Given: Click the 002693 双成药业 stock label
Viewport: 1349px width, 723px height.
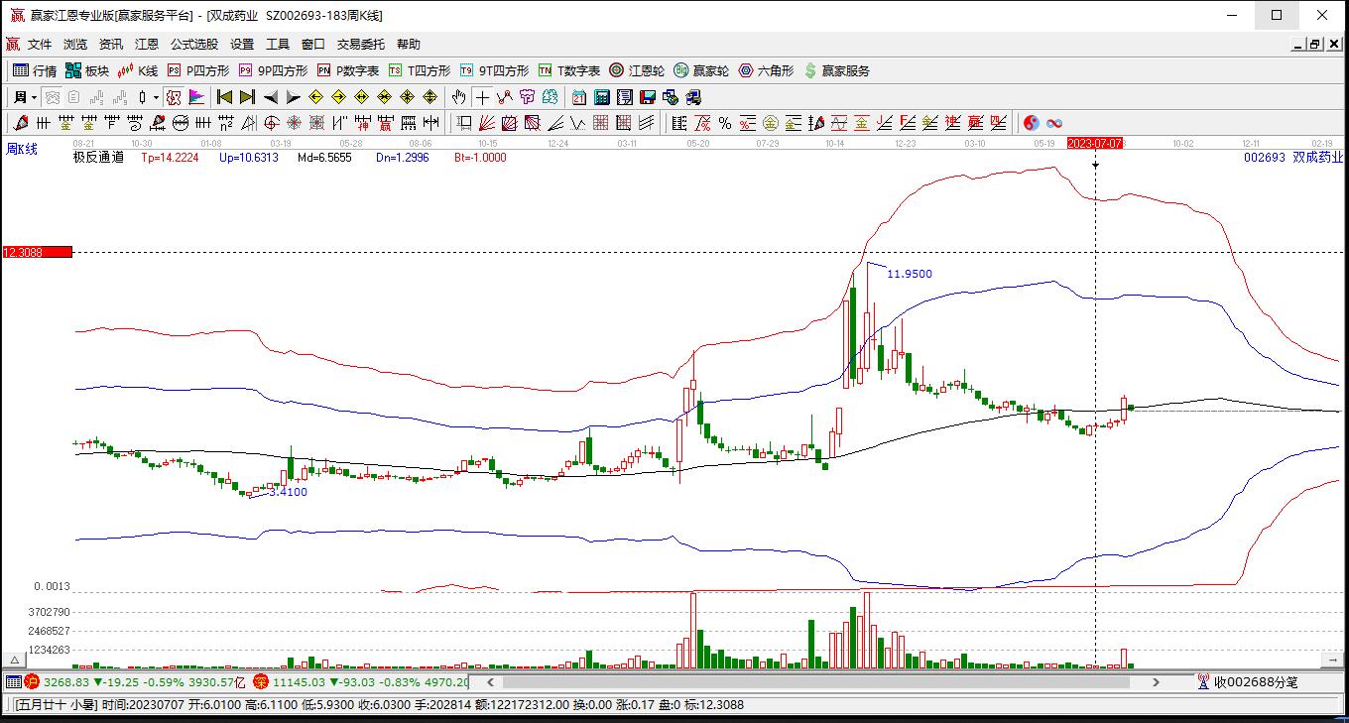Looking at the screenshot, I should [1293, 157].
